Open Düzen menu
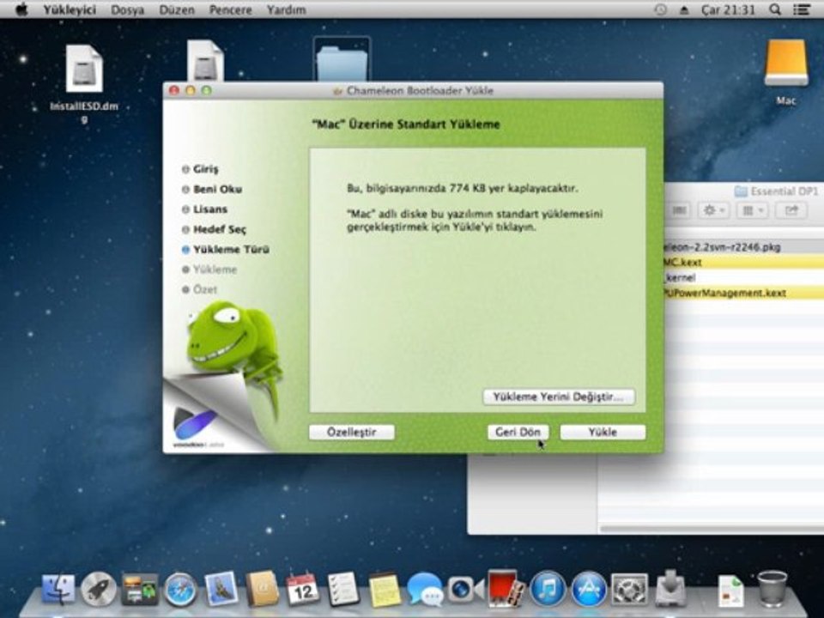 [x=177, y=9]
